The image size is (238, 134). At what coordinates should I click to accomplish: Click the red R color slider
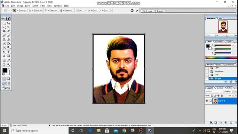coord(223,45)
